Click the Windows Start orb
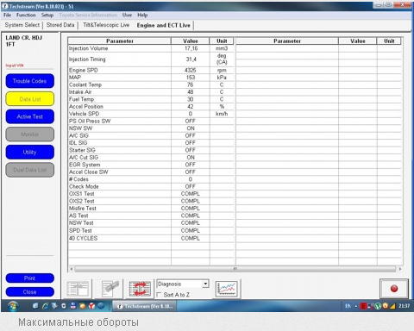 (x=13, y=306)
